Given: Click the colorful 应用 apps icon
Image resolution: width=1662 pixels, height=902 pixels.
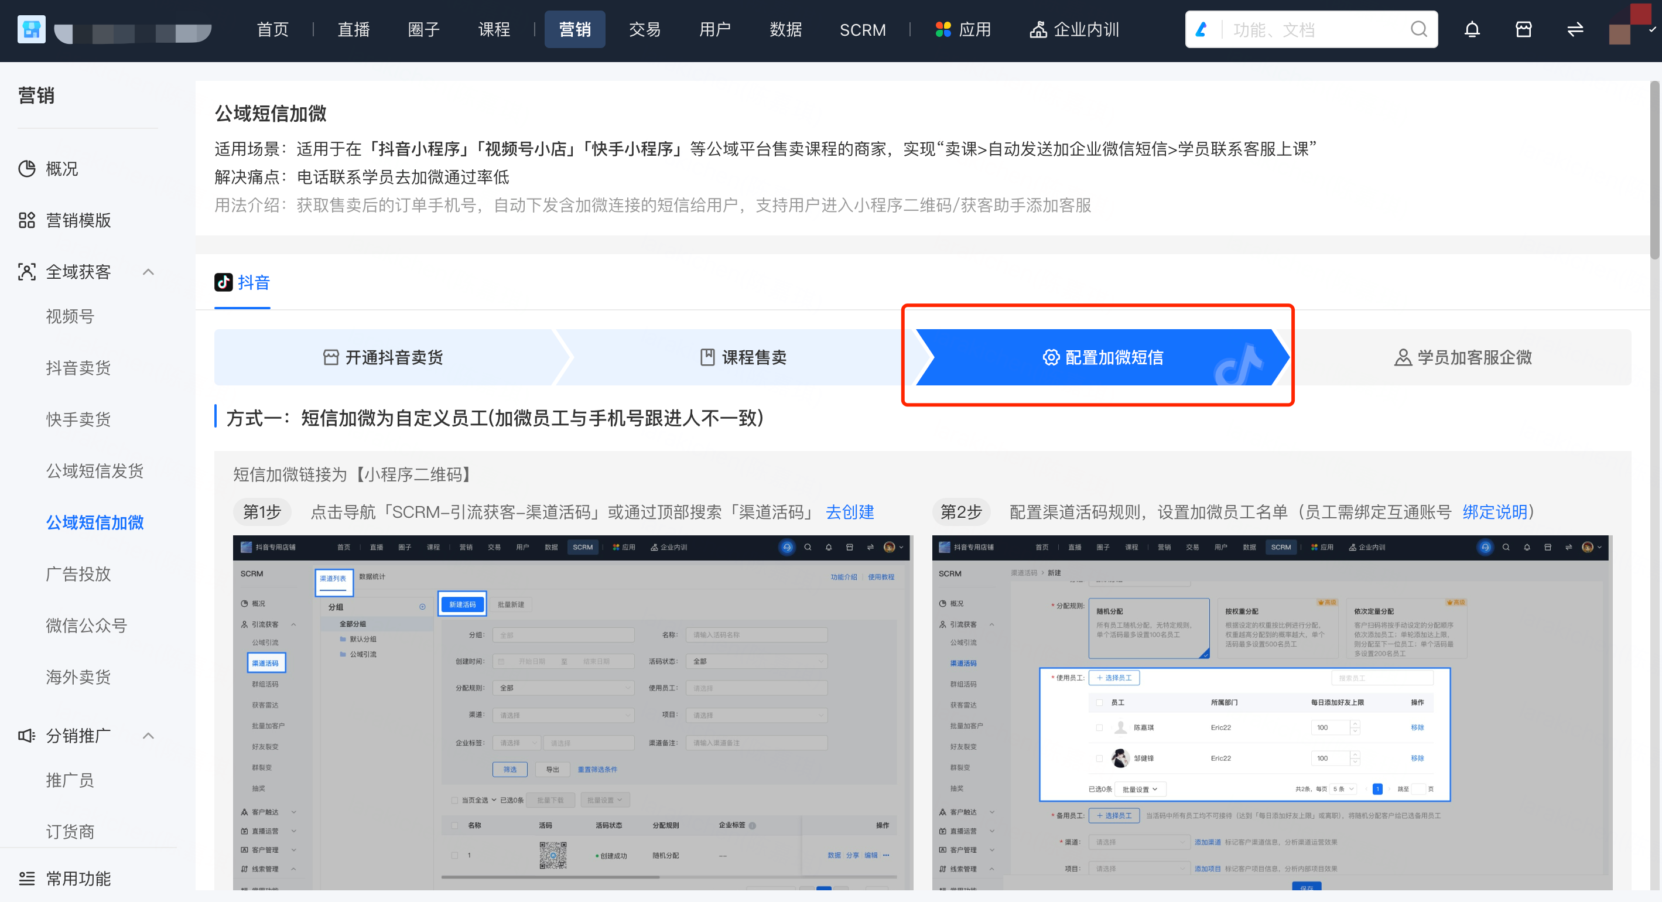Looking at the screenshot, I should [943, 29].
